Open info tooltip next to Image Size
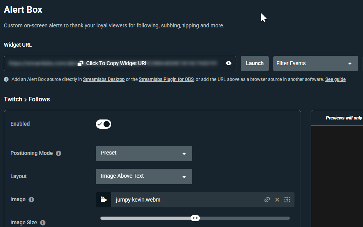Image resolution: width=363 pixels, height=227 pixels. tap(43, 223)
